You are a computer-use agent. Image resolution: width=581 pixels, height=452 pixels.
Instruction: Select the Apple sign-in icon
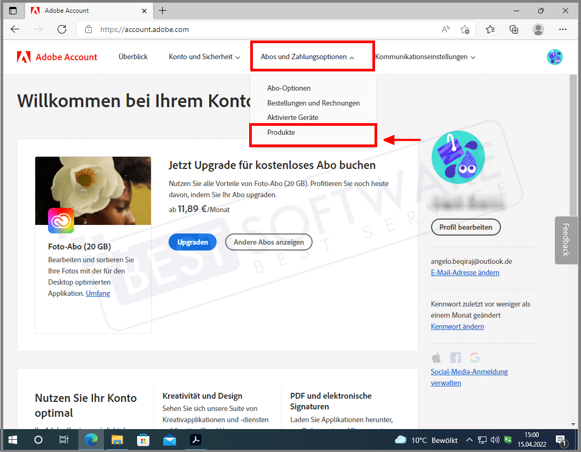point(436,358)
